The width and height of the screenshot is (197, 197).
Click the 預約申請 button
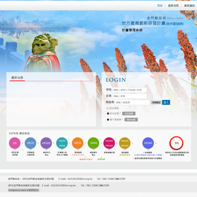pos(131,120)
